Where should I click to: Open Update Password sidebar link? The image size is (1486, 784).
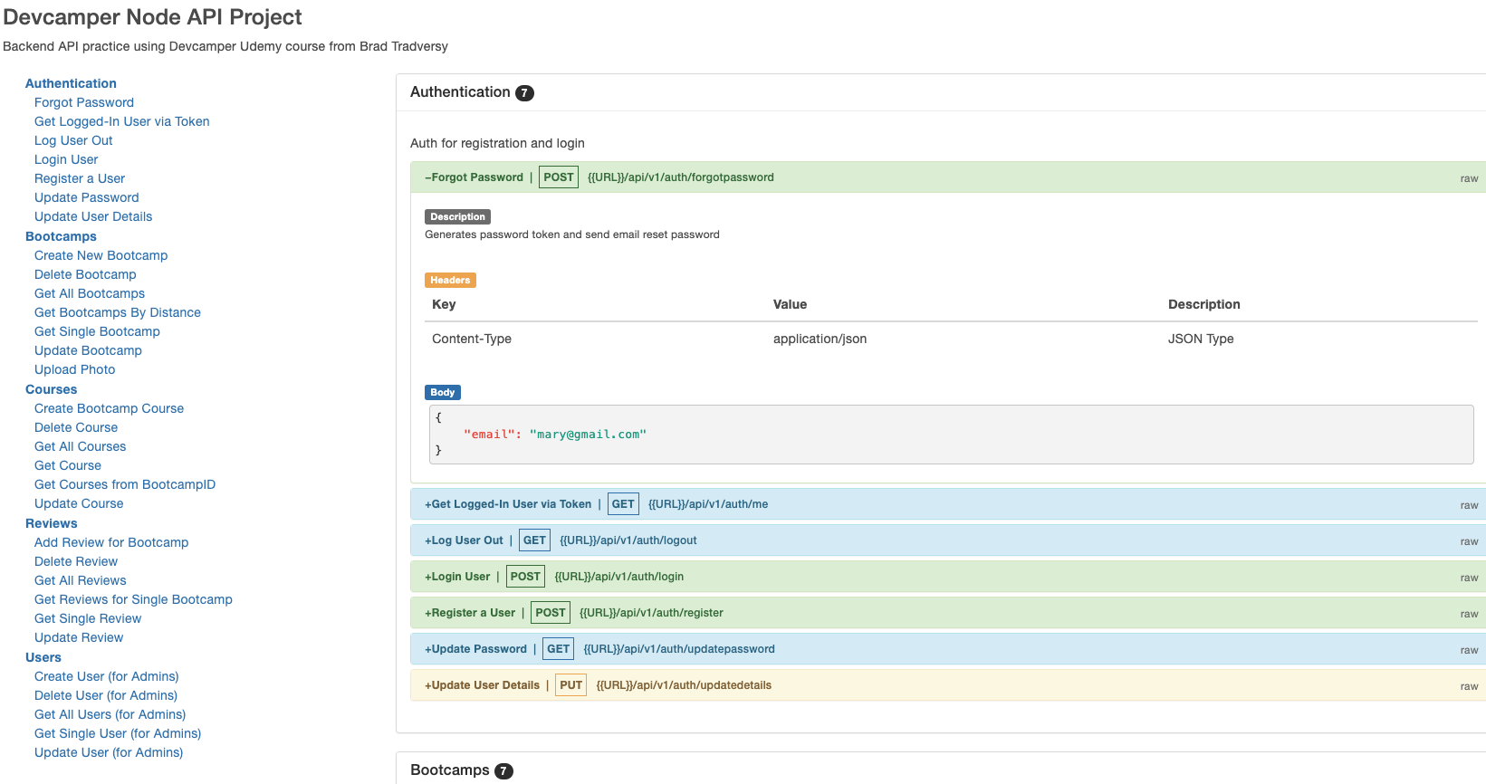click(87, 197)
